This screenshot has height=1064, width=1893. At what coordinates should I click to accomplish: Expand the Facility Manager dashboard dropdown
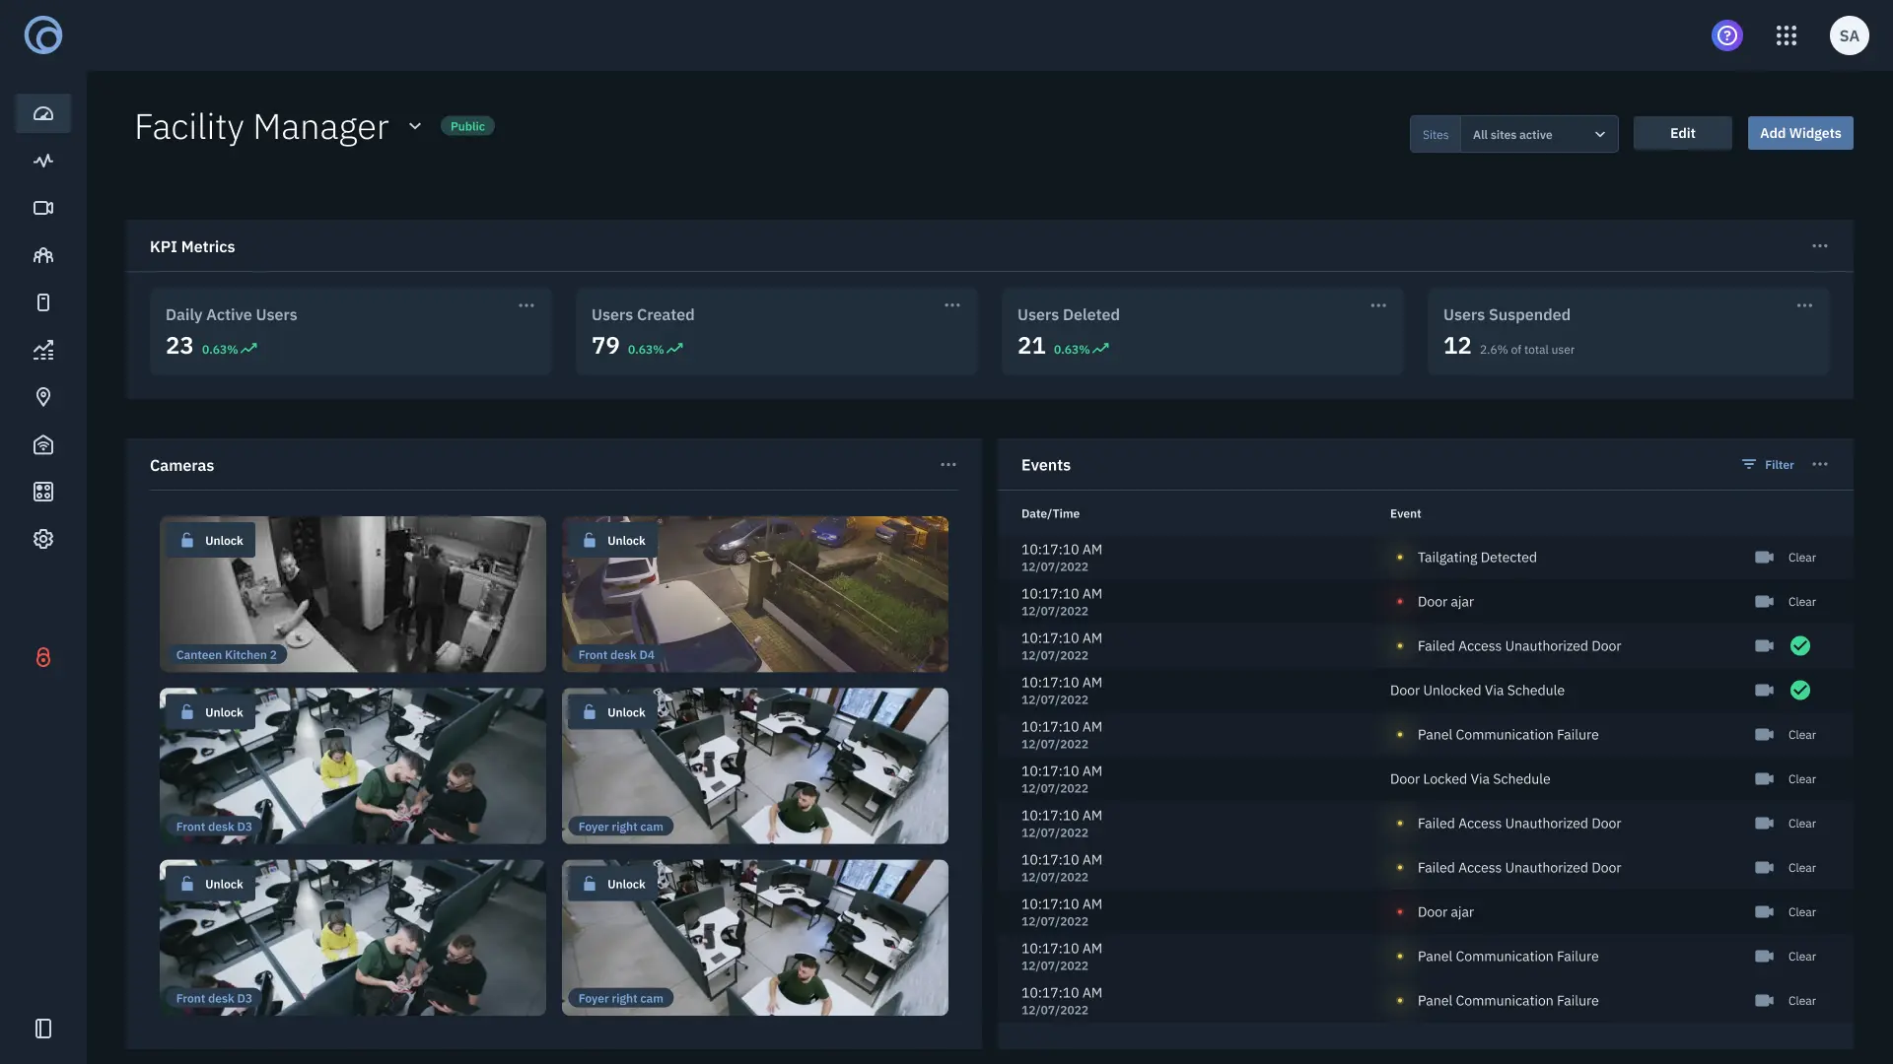[x=415, y=126]
